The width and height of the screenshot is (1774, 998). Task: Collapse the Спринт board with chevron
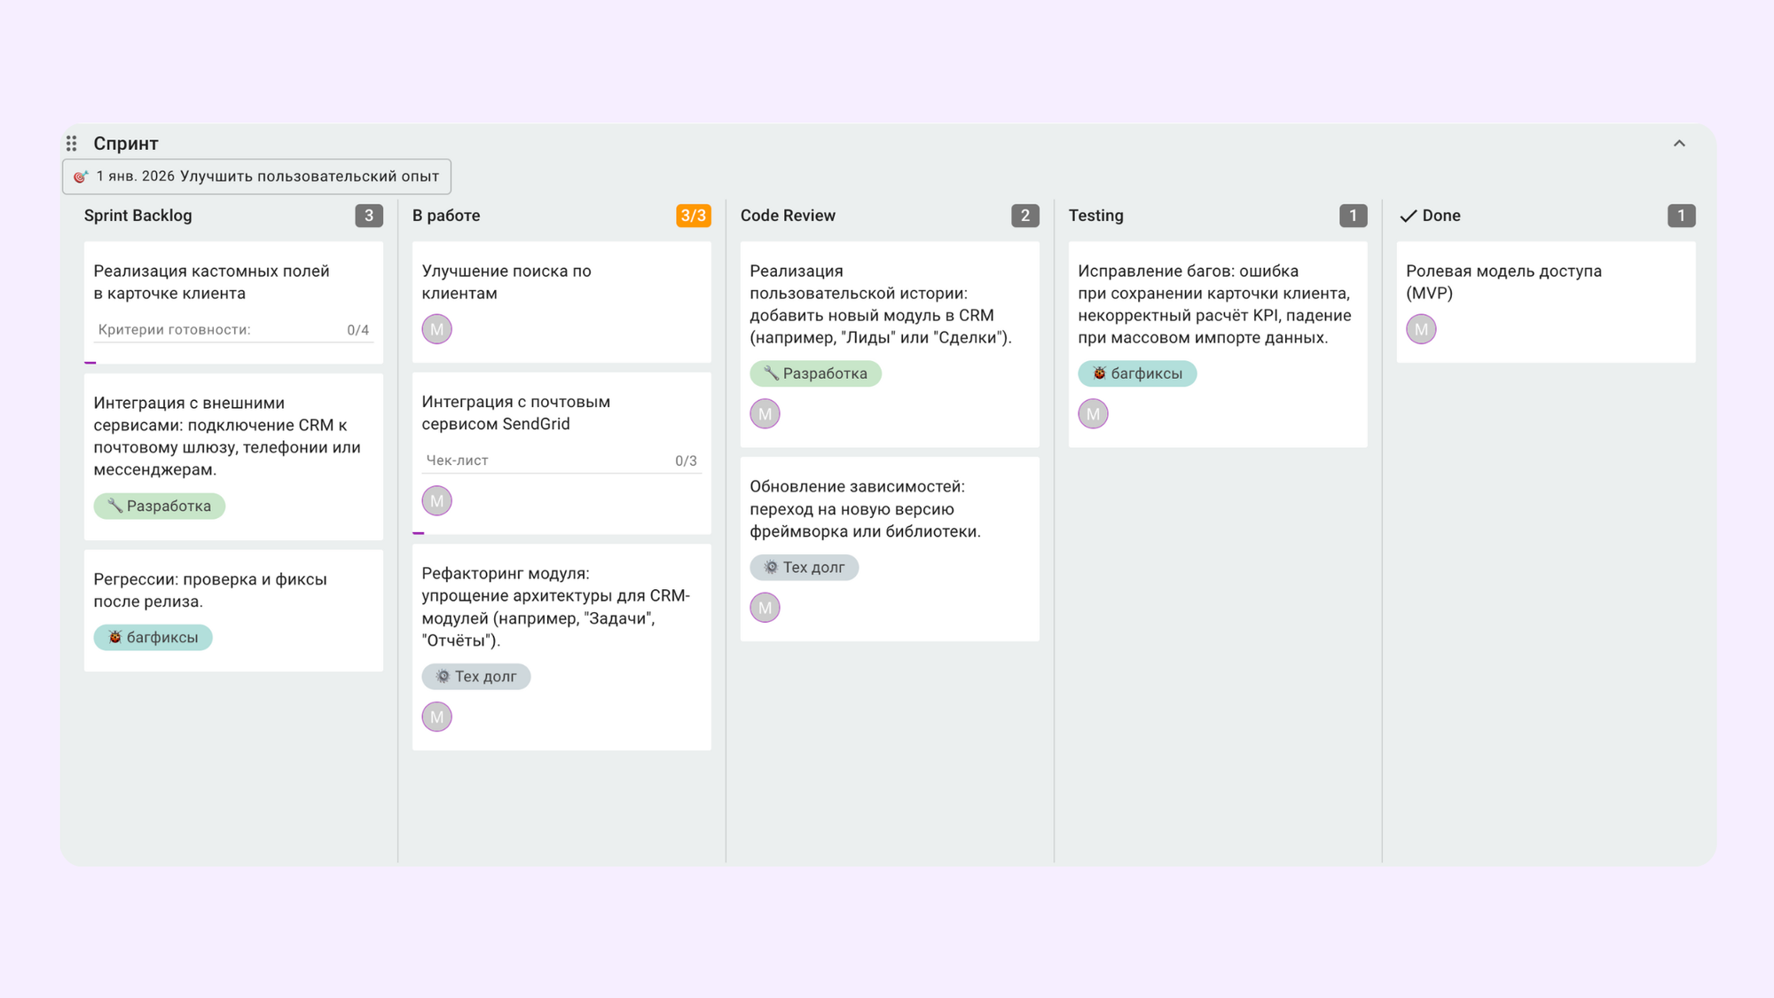pos(1678,144)
